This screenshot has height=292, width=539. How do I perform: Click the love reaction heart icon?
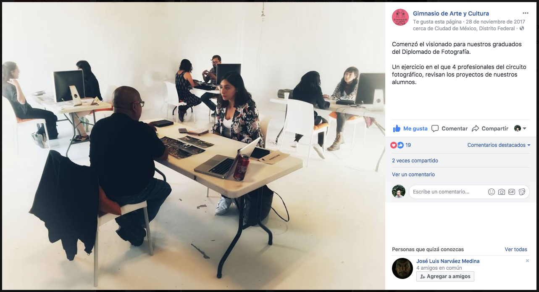click(394, 145)
